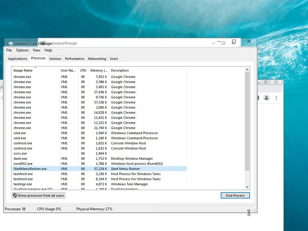Open the Help menu

tap(48, 50)
